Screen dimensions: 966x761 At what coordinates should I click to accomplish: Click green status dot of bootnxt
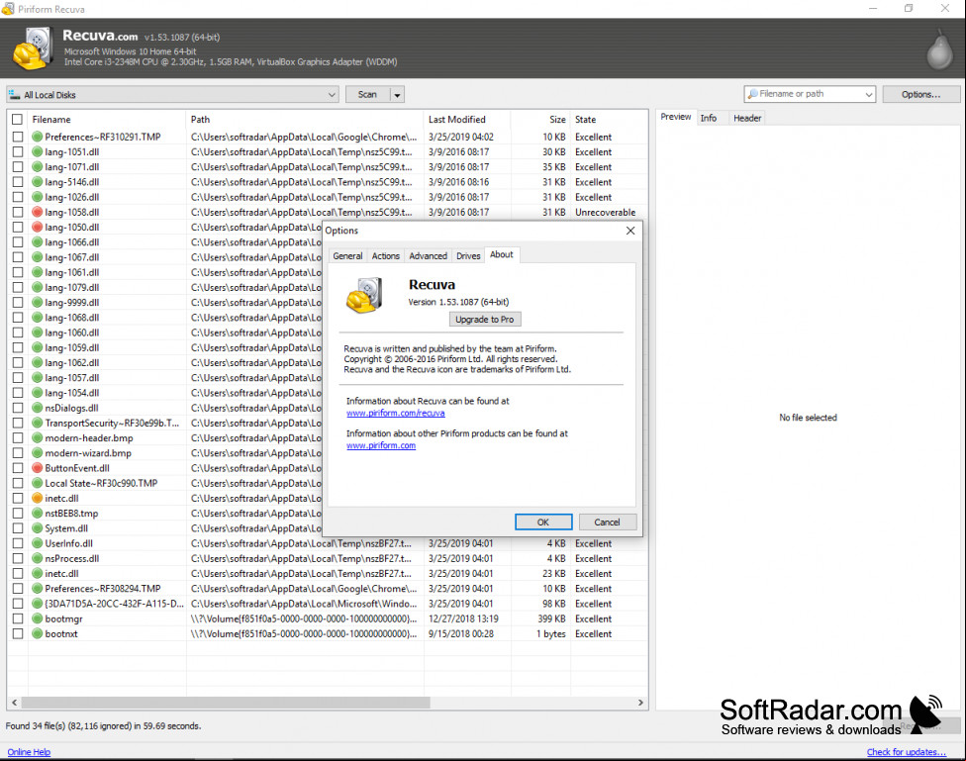37,633
